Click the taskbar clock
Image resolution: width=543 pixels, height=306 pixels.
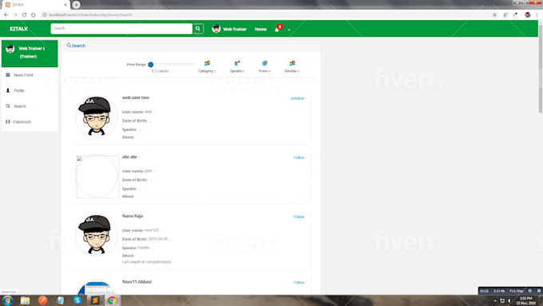click(525, 300)
